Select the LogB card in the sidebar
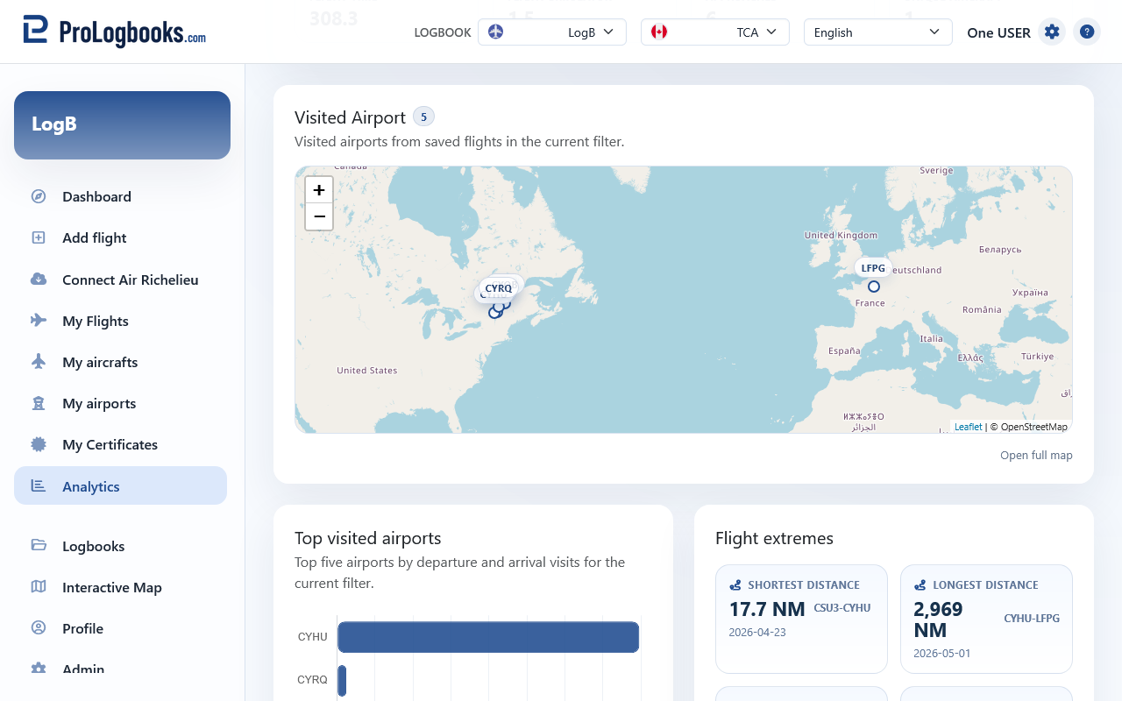This screenshot has width=1122, height=701. tap(122, 125)
